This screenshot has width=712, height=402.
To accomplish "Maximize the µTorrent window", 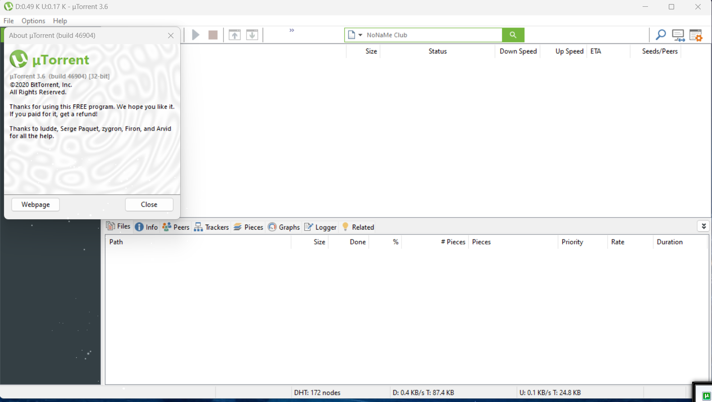I will (x=671, y=7).
